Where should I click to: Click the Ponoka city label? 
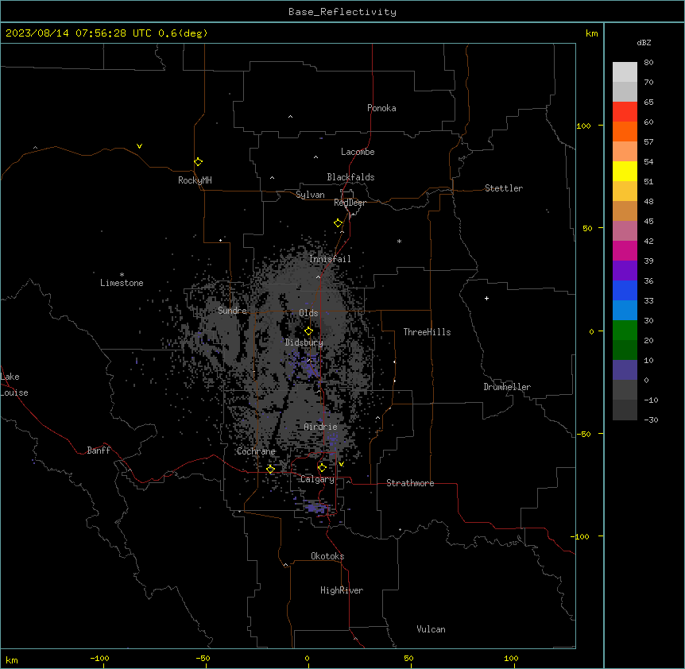pyautogui.click(x=381, y=108)
